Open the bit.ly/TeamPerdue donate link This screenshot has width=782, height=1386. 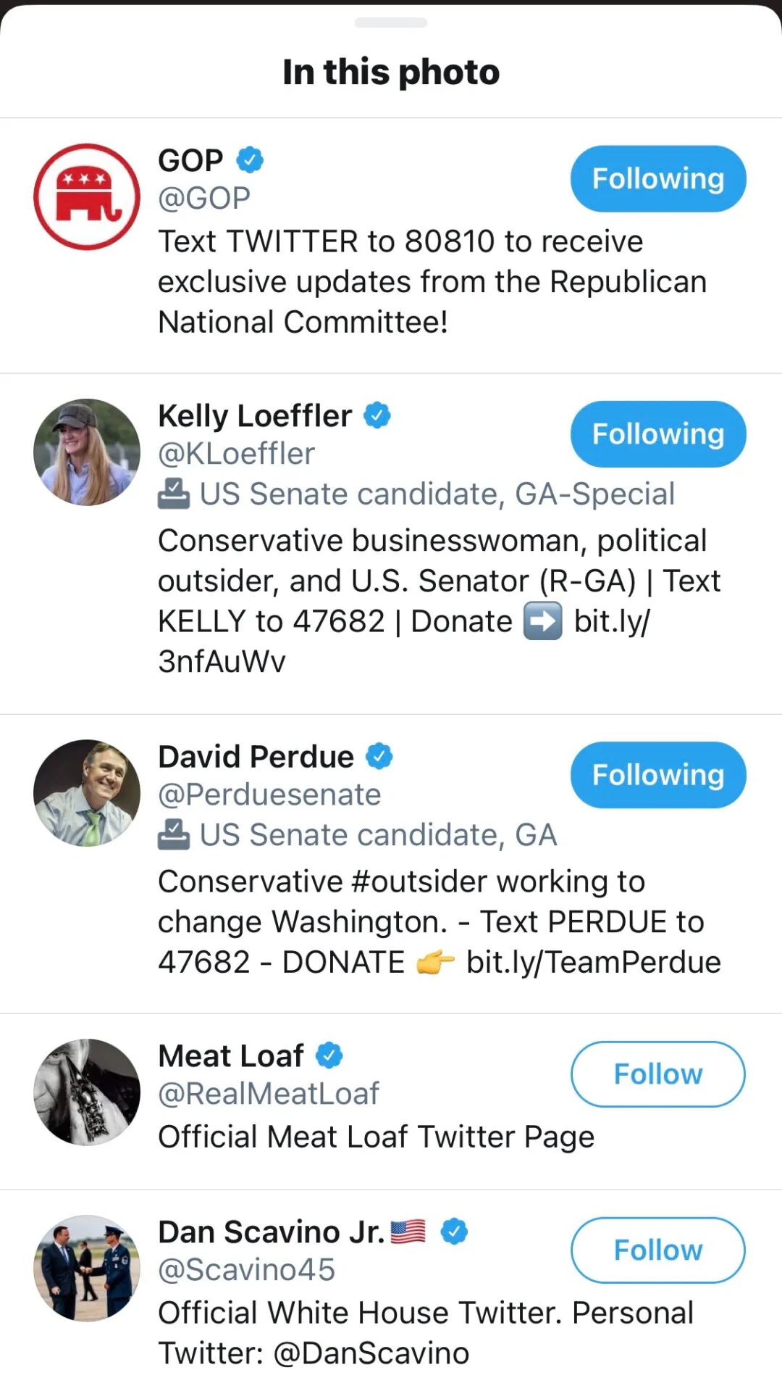[x=594, y=963]
